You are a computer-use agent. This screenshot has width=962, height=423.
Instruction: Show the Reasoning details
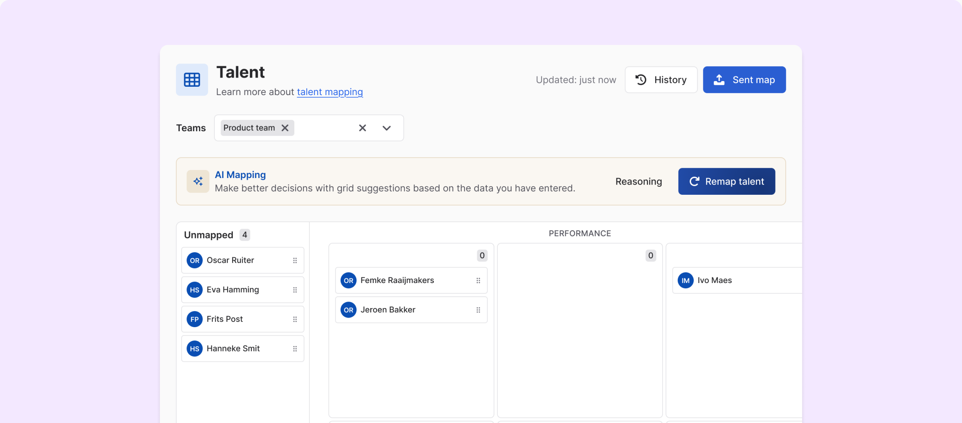(x=639, y=181)
